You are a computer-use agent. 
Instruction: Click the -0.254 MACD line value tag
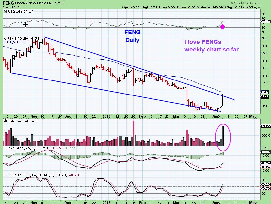pos(266,163)
